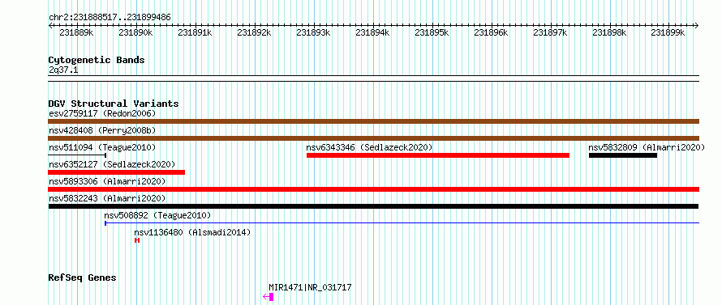This screenshot has height=305, width=722.
Task: Click the 231889k ruler tick label
Action: [77, 32]
